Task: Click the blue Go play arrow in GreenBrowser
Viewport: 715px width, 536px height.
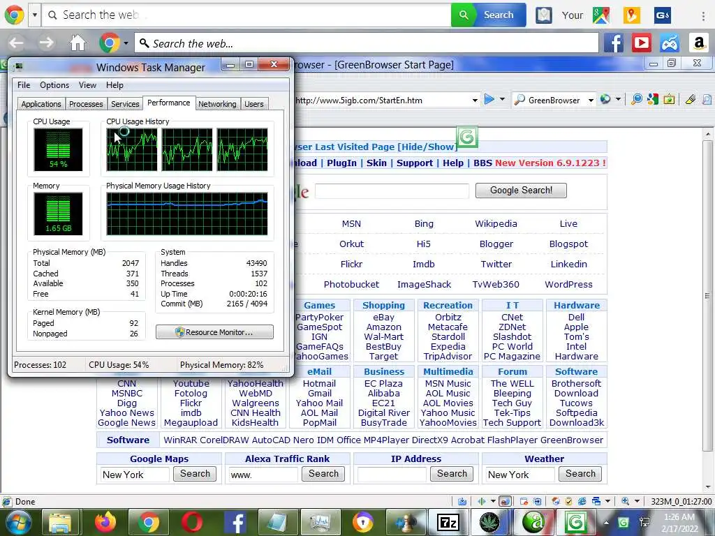Action: point(489,99)
